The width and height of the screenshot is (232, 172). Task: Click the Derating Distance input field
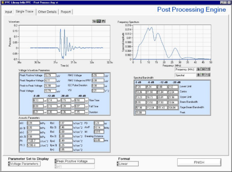click(99, 140)
